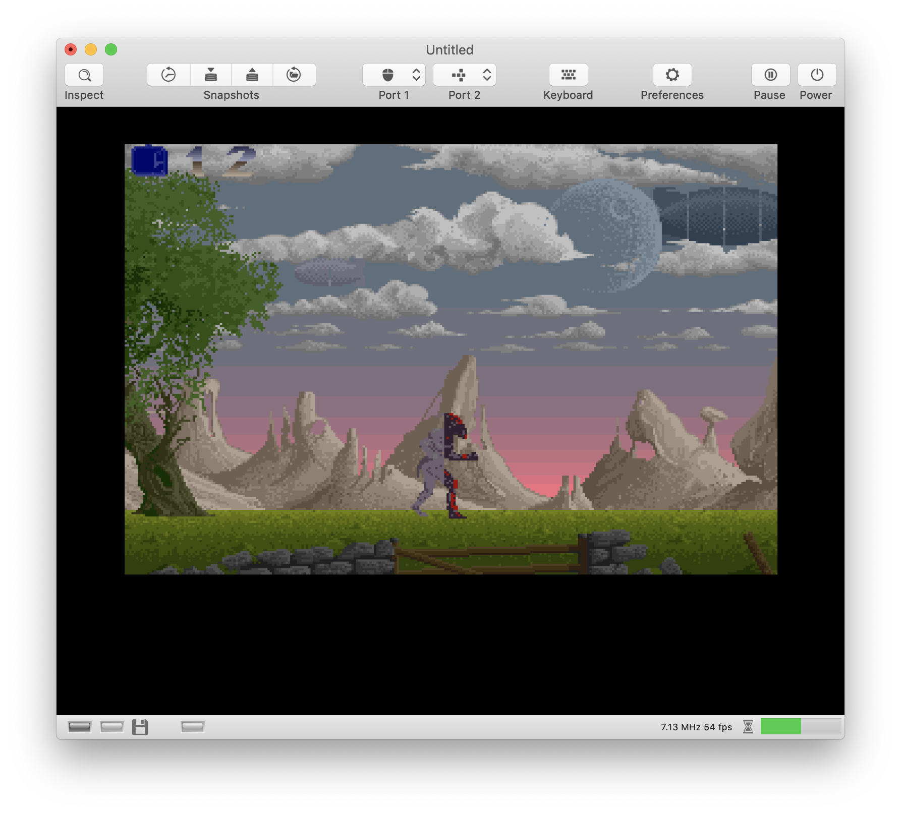901x814 pixels.
Task: Toggle warp mode hourglass icon
Action: (x=748, y=727)
